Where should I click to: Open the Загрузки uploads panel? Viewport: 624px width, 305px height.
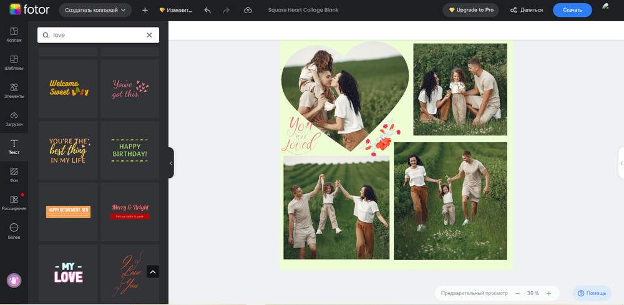(x=14, y=119)
